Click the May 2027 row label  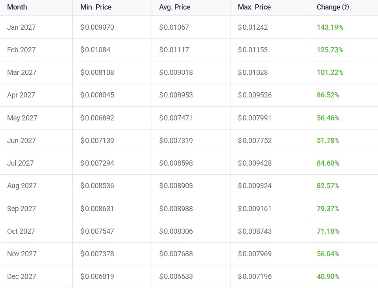click(x=22, y=118)
